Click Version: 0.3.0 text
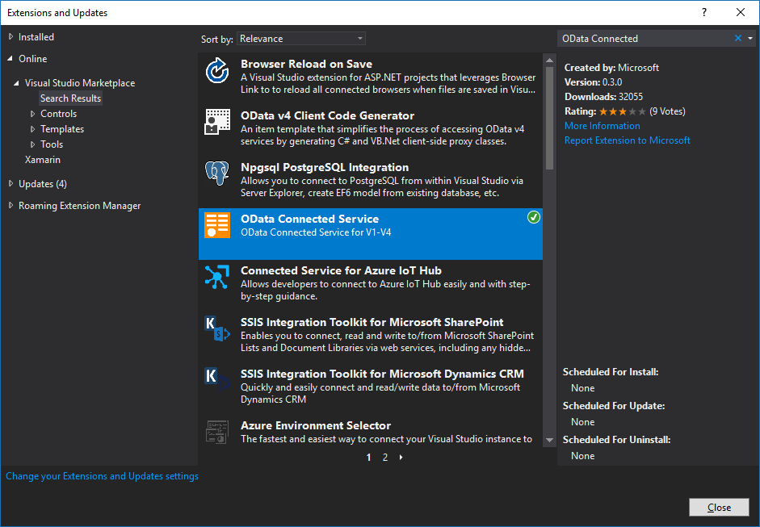This screenshot has height=527, width=760. click(x=594, y=82)
